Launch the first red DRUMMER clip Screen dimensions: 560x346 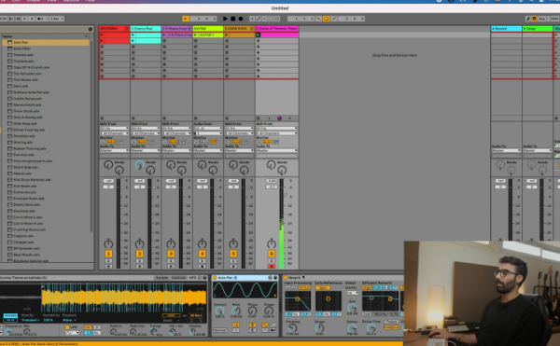pyautogui.click(x=102, y=35)
